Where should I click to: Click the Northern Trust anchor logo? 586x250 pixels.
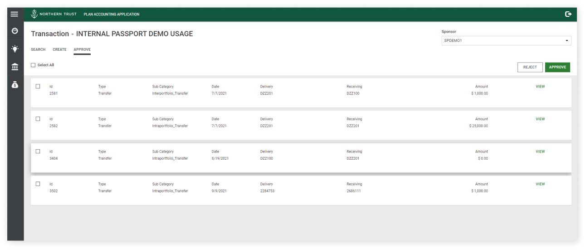click(x=34, y=14)
